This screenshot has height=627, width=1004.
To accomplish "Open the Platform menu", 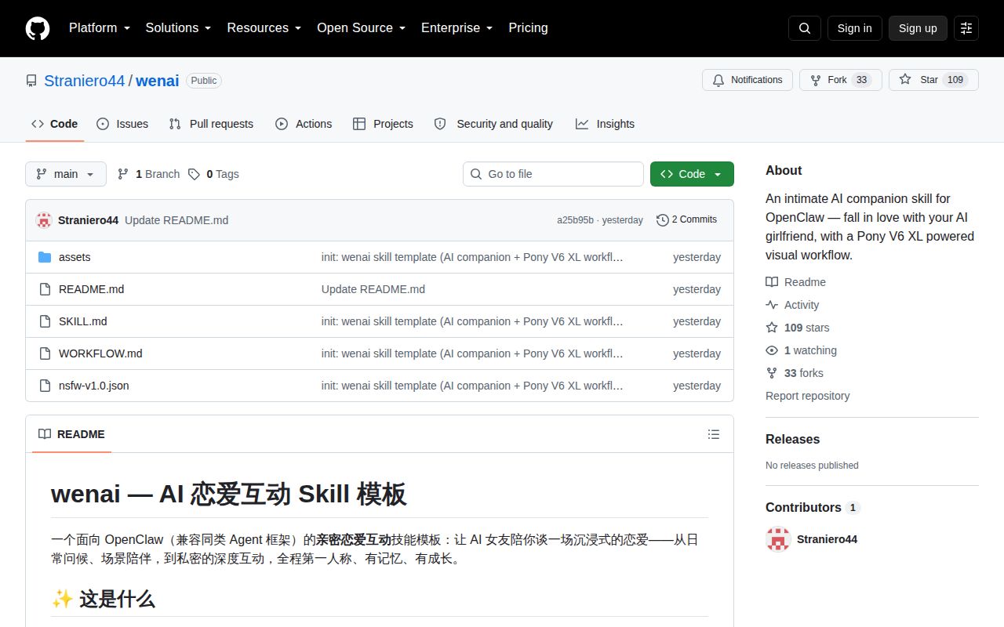I will 100,28.
